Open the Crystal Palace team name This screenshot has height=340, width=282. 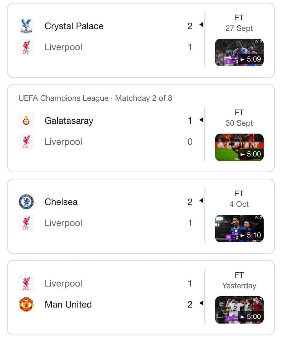[74, 26]
